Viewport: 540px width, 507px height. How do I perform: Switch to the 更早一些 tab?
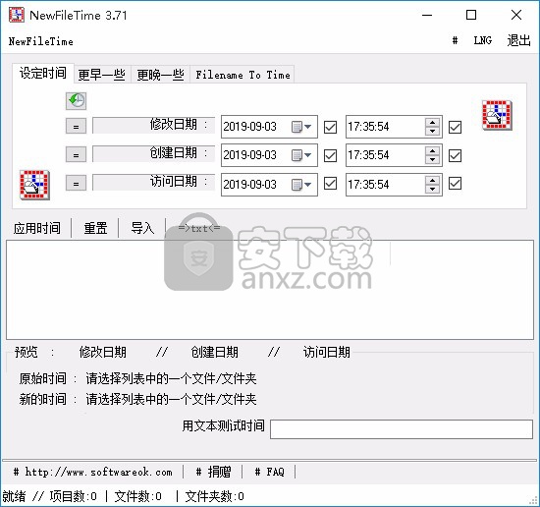pos(102,75)
